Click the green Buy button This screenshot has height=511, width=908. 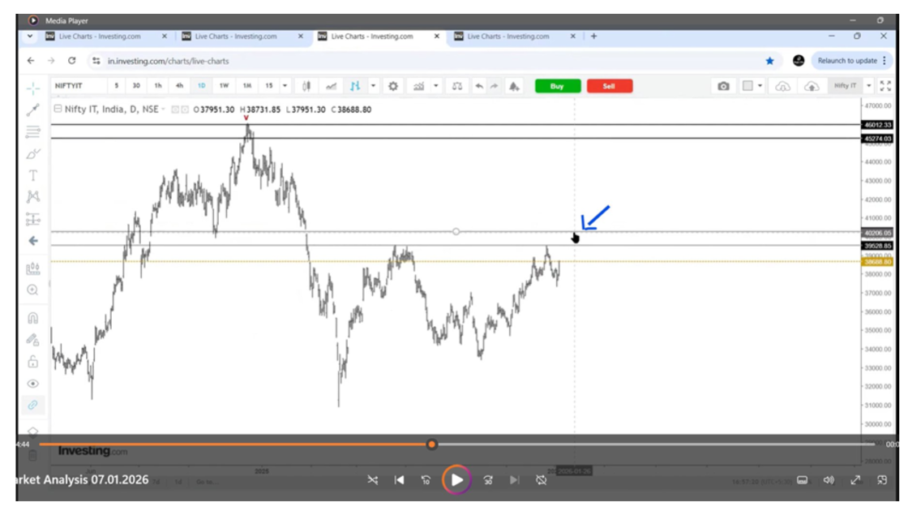click(557, 86)
